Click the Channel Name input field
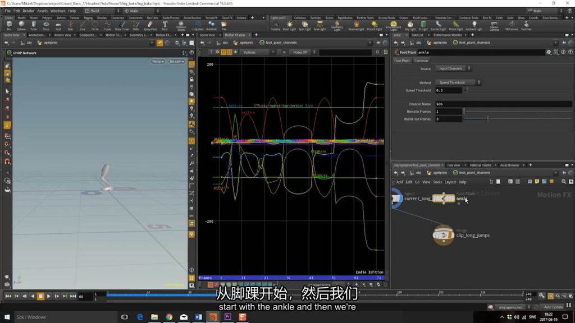Viewport: 575px width, 323px height. [x=503, y=104]
